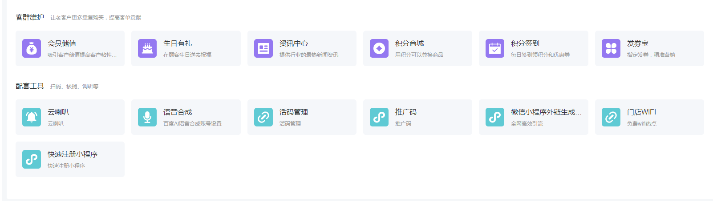Viewport: 713px width, 201px height.
Task: Open the 门店WIFI title
Action: 641,112
